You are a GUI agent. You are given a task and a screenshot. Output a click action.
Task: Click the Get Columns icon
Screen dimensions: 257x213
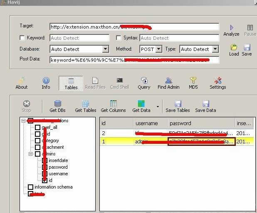(x=113, y=104)
